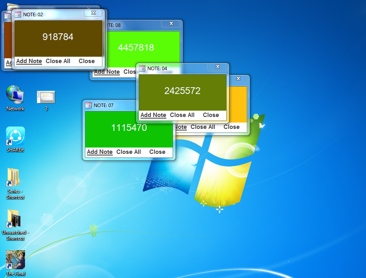Click the number 1115470 in NOTE: 07
This screenshot has width=366, height=278.
pos(129,128)
